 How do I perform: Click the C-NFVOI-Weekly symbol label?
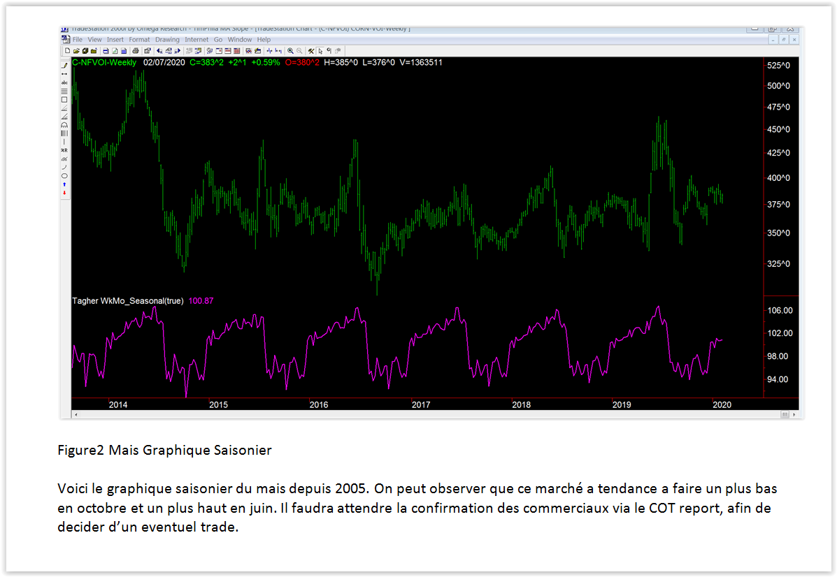pyautogui.click(x=105, y=62)
